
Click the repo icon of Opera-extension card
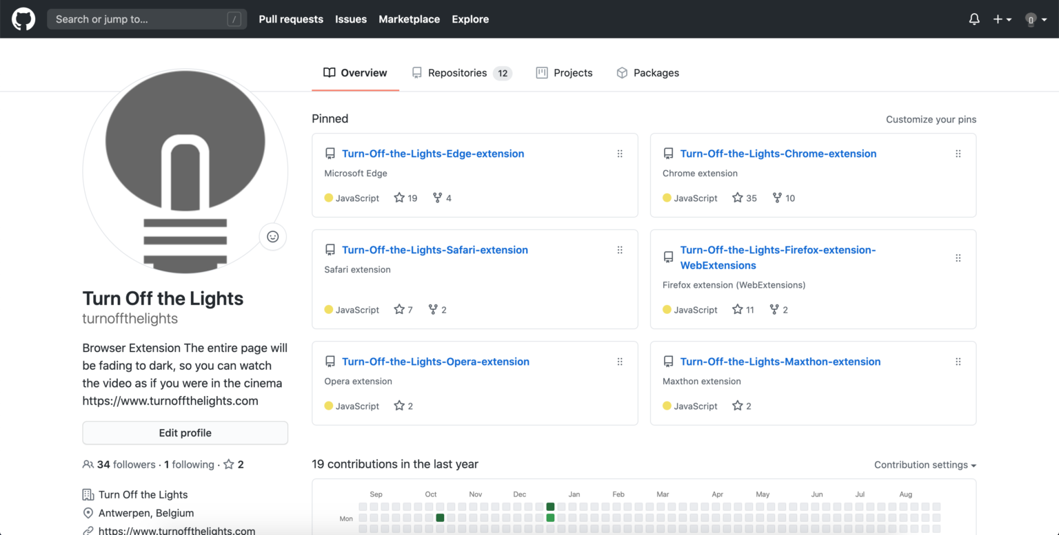pyautogui.click(x=330, y=361)
